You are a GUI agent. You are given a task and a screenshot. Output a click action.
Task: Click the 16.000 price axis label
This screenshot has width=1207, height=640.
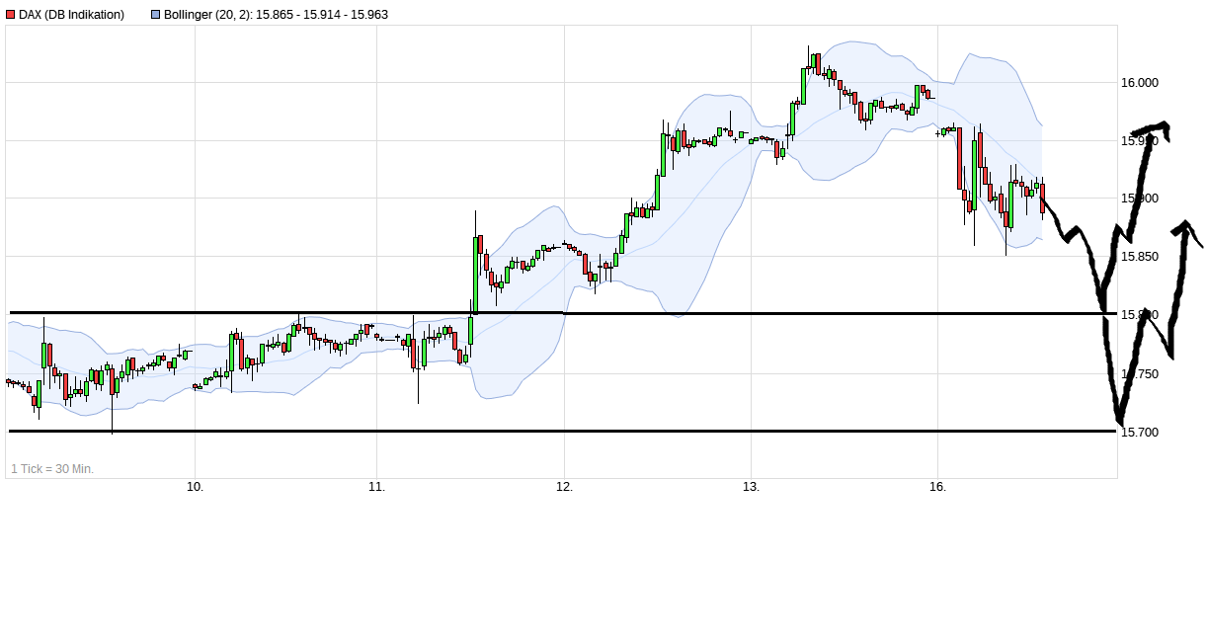(x=1140, y=83)
